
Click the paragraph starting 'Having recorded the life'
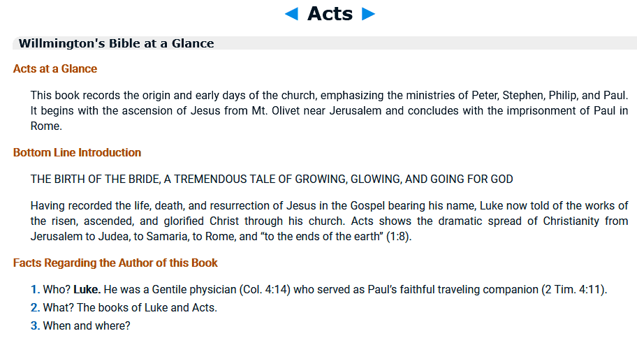(329, 221)
